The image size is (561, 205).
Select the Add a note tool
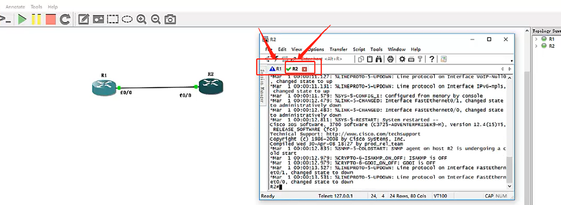[x=83, y=19]
